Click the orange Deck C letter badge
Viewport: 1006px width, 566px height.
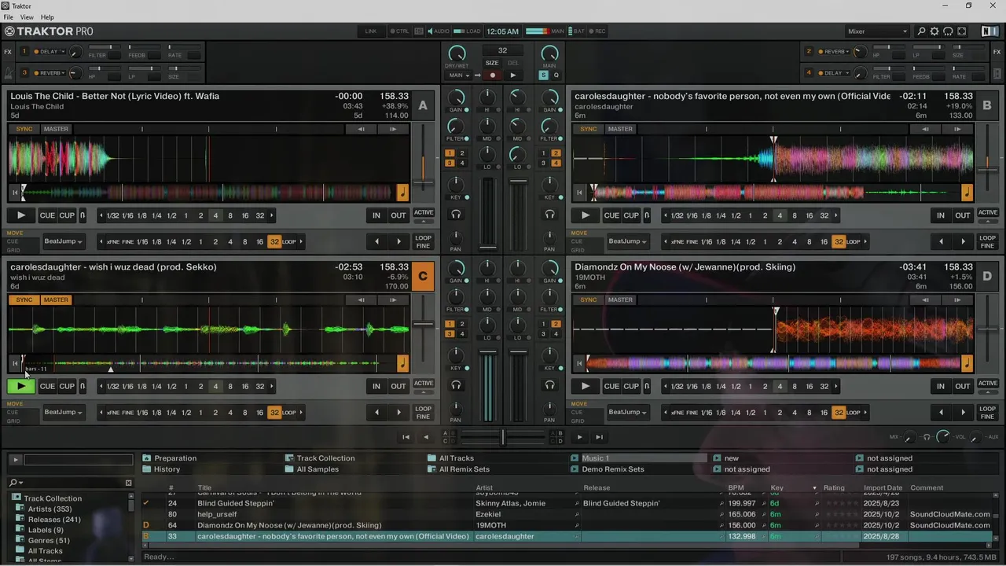423,277
